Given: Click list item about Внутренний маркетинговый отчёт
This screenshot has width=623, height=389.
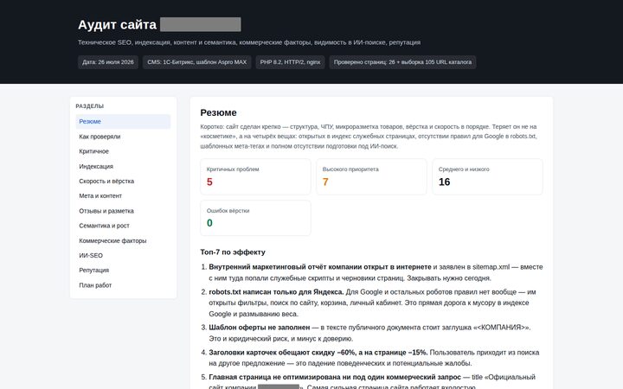Looking at the screenshot, I should pos(376,272).
